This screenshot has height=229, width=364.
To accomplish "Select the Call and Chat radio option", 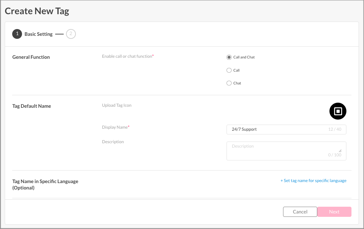I will click(x=229, y=57).
